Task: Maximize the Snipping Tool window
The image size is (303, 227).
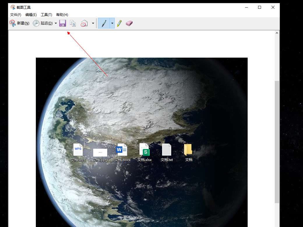Action: coord(260,7)
